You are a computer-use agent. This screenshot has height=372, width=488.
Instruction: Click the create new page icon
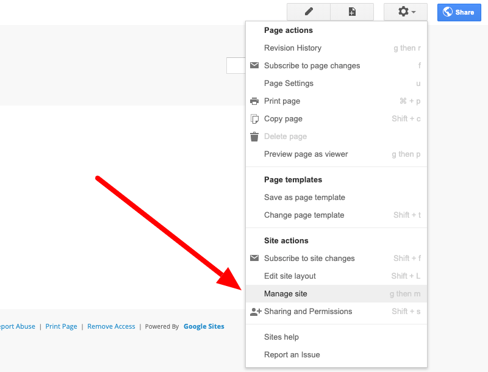coord(352,12)
